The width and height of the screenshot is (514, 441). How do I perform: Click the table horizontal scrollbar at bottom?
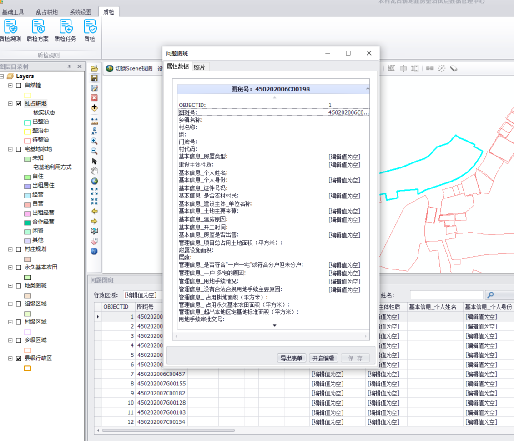click(168, 430)
